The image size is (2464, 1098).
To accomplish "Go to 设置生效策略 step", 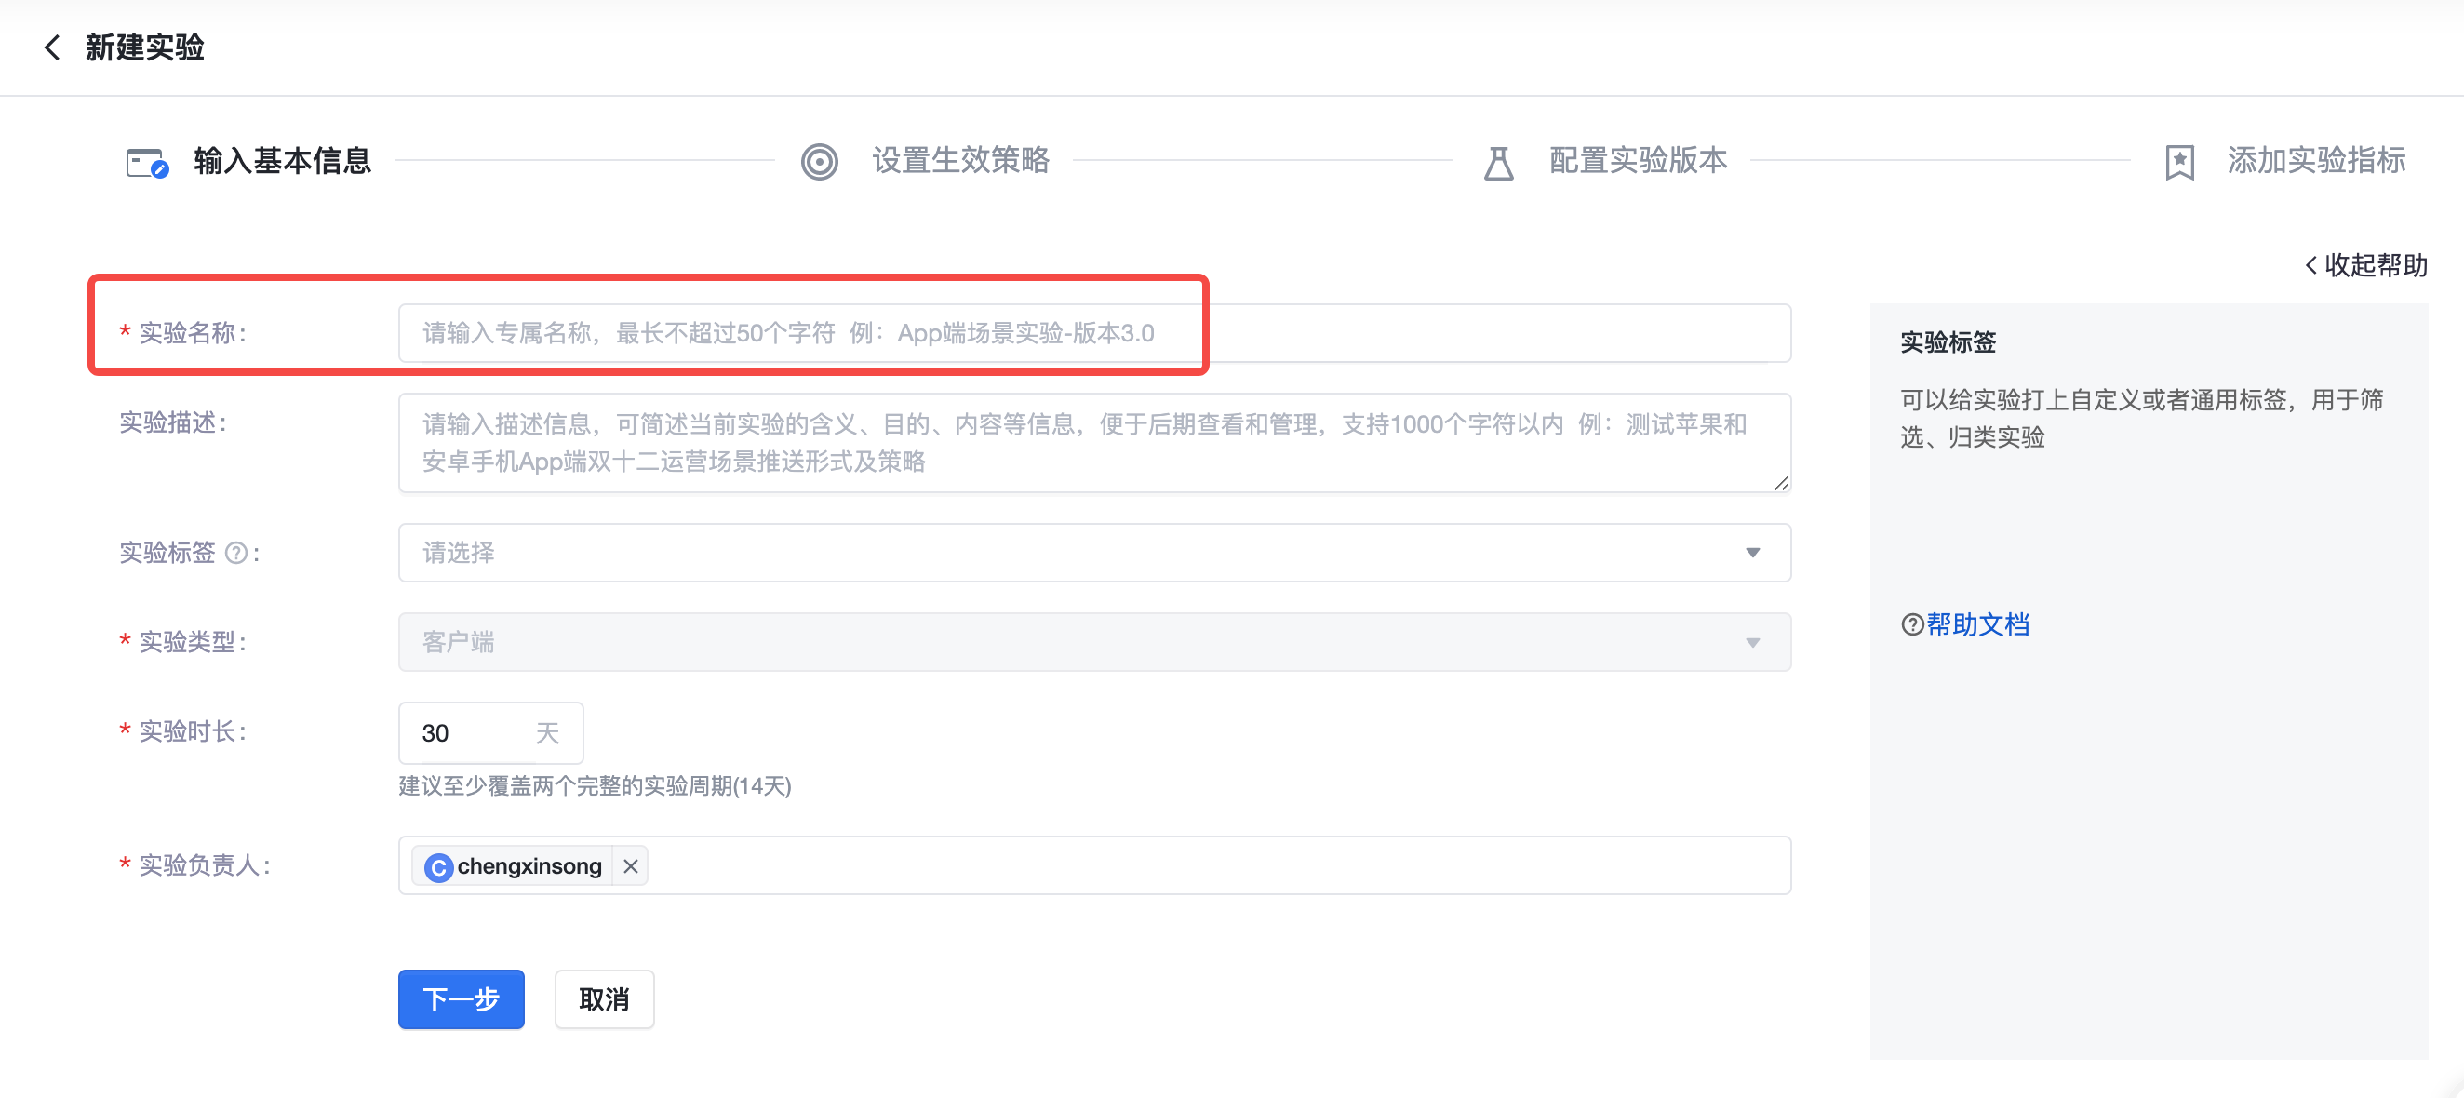I will [959, 161].
